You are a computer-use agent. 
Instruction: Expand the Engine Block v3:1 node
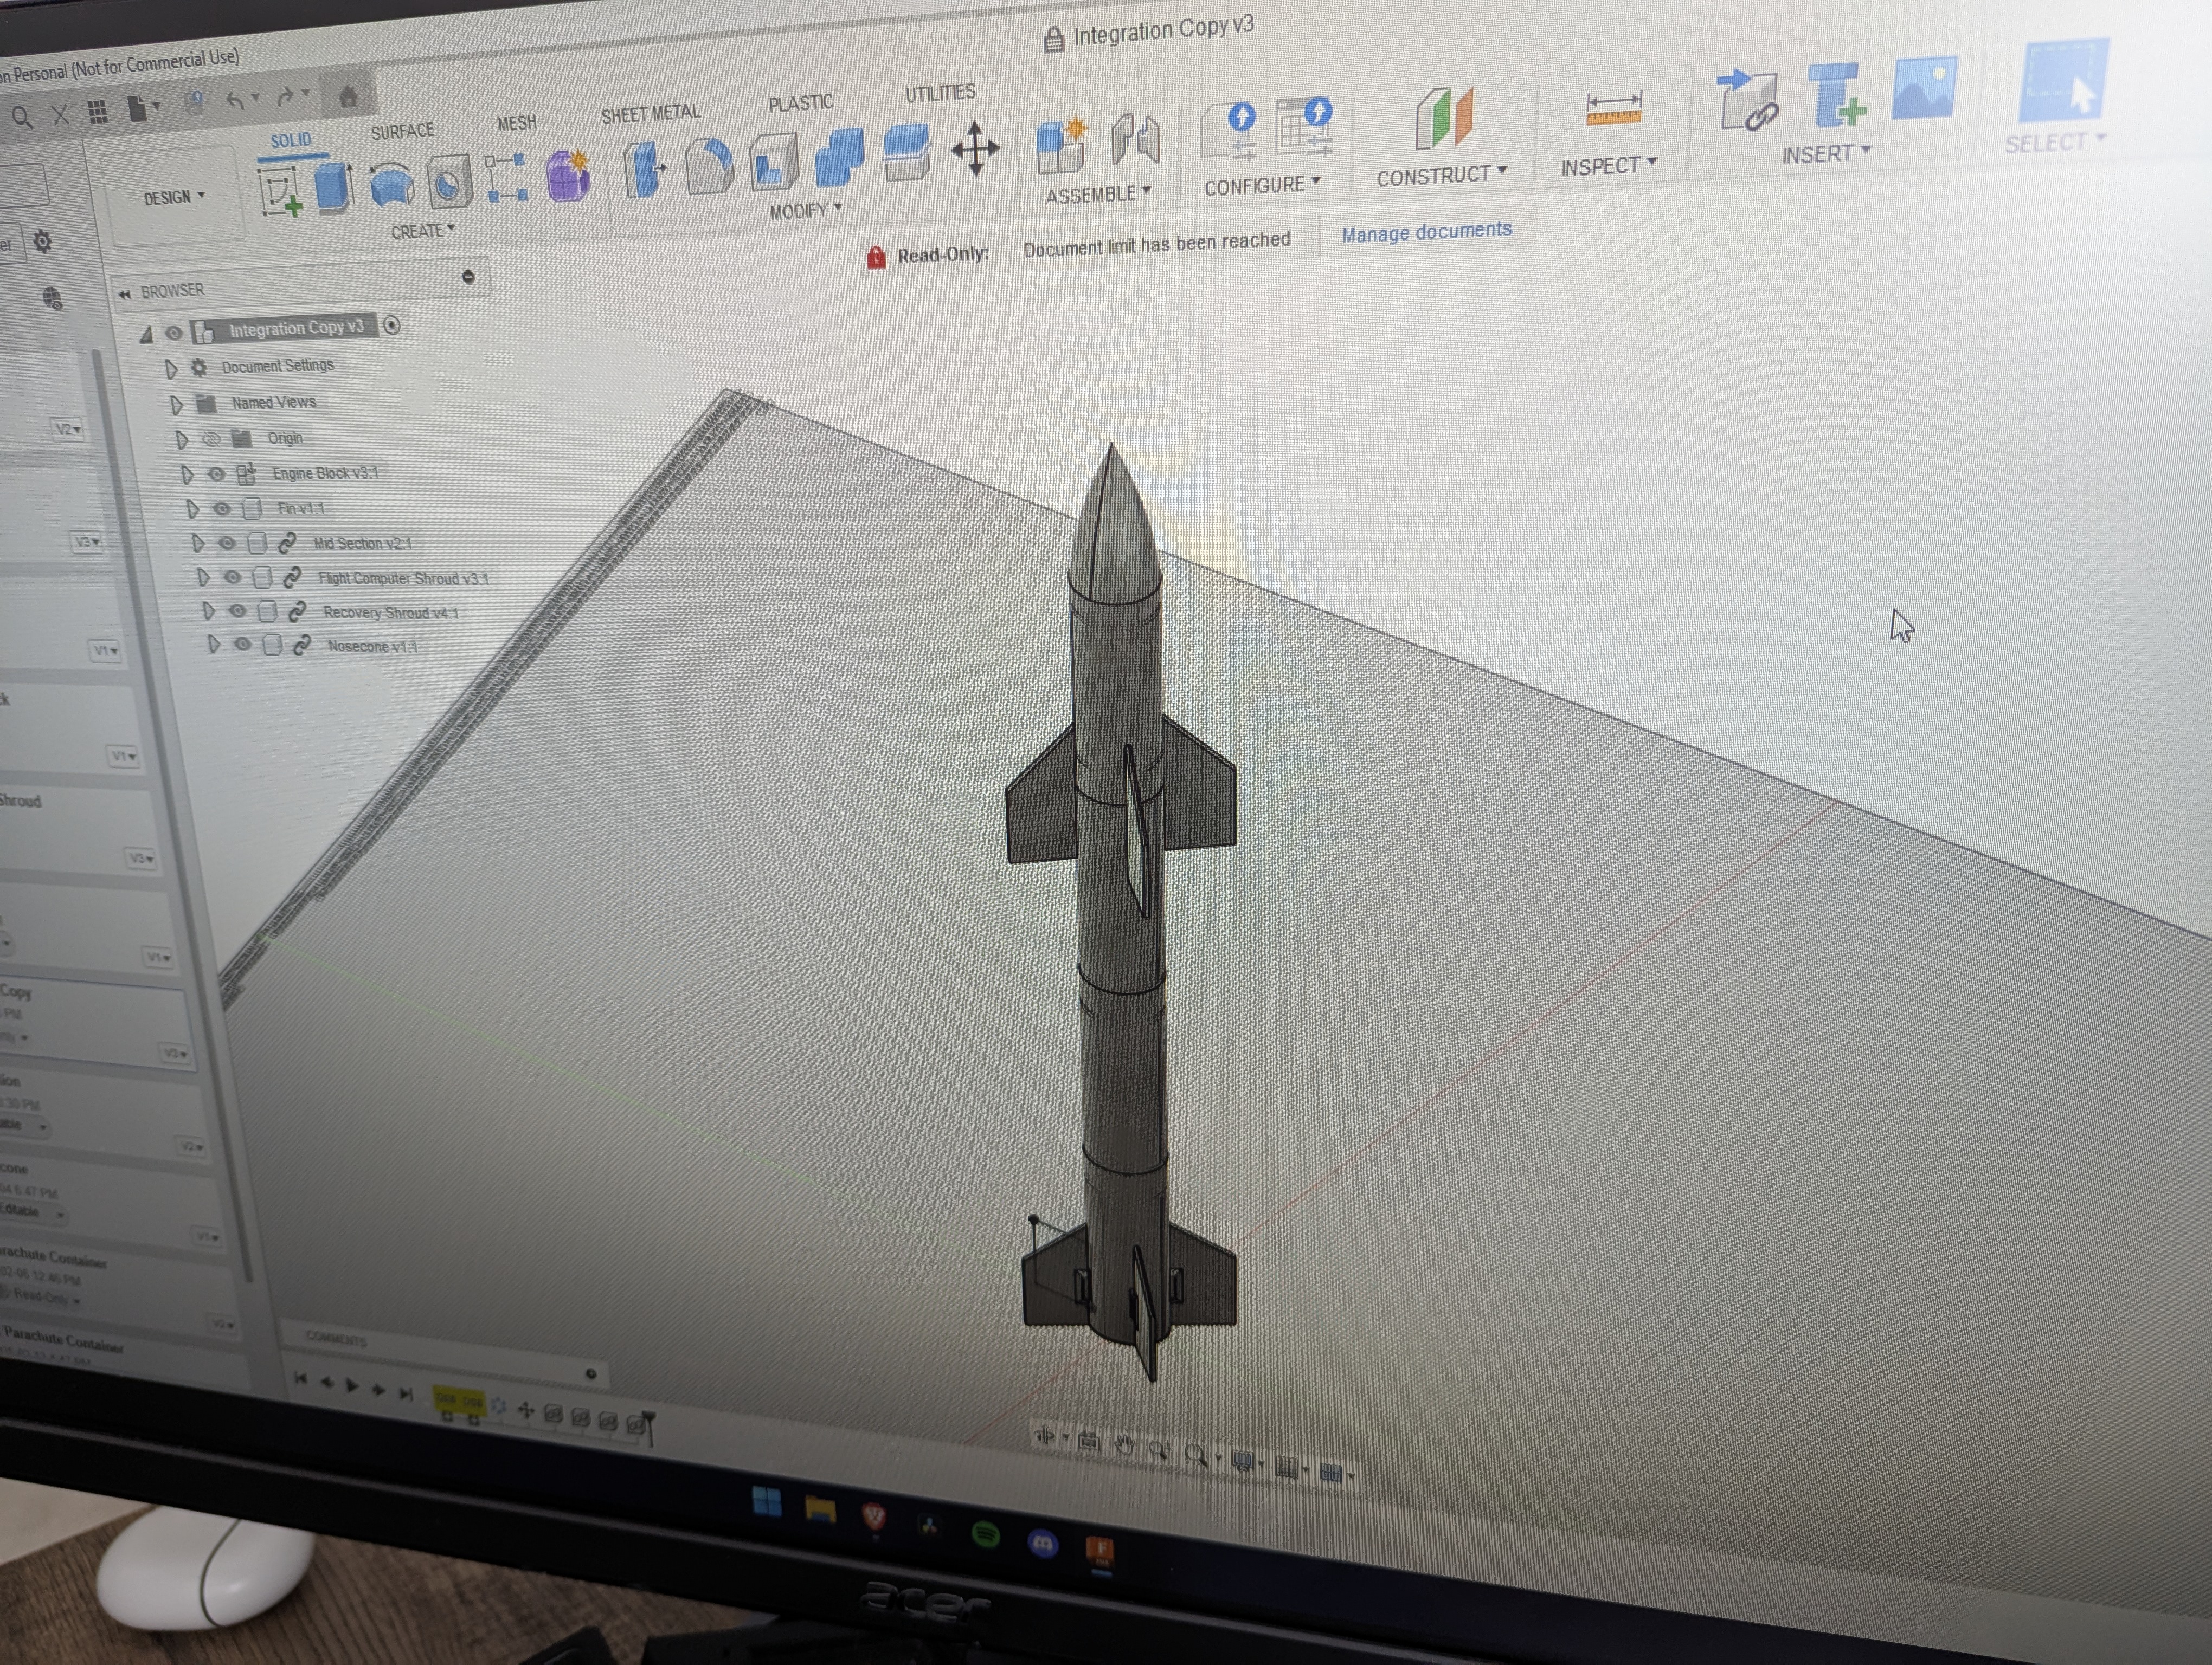tap(187, 475)
